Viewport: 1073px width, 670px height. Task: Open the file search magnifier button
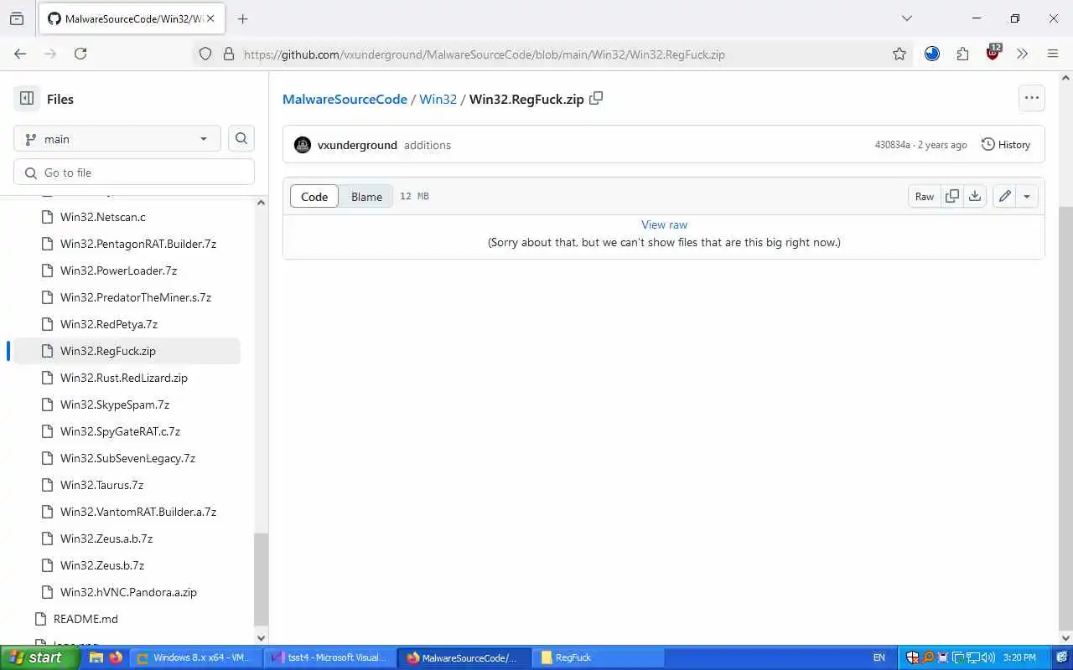coord(241,139)
